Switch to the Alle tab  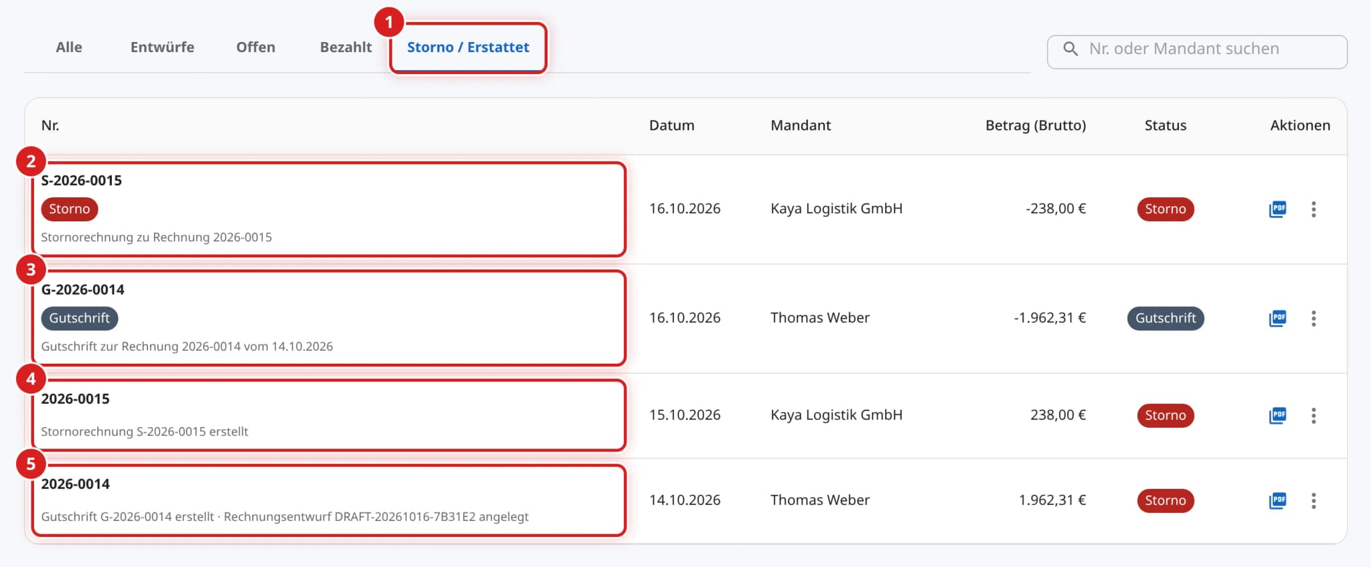[x=69, y=47]
